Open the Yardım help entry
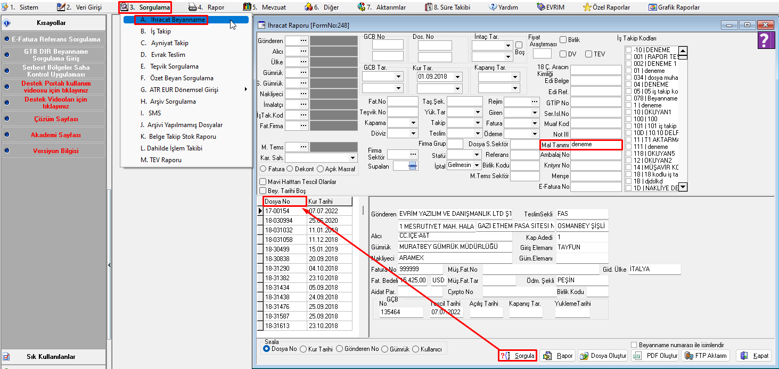The width and height of the screenshot is (779, 369). pos(504,7)
